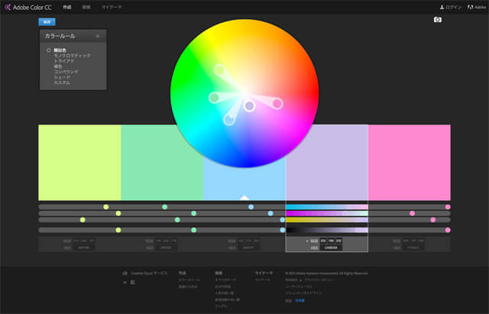Click the Adobe Color CC logo
Image resolution: width=489 pixels, height=314 pixels.
click(28, 7)
